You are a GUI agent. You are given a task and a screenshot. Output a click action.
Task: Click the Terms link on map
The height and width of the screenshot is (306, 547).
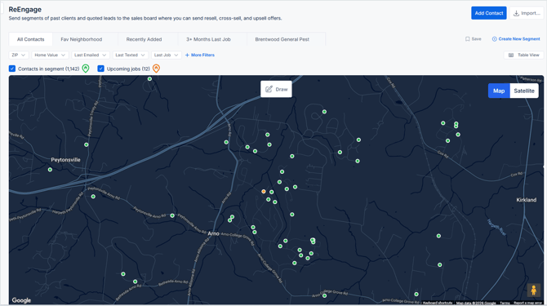(505, 303)
